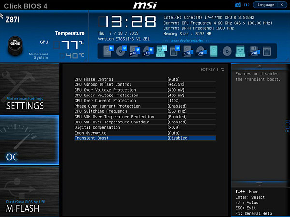Select the USB floppy boot device icon

pos(254,51)
